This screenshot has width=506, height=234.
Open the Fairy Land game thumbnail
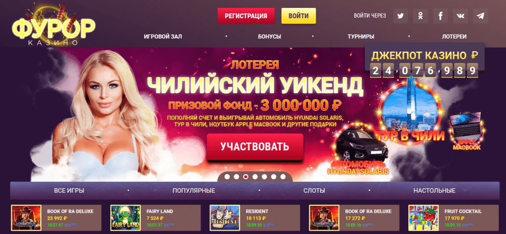coord(126,218)
